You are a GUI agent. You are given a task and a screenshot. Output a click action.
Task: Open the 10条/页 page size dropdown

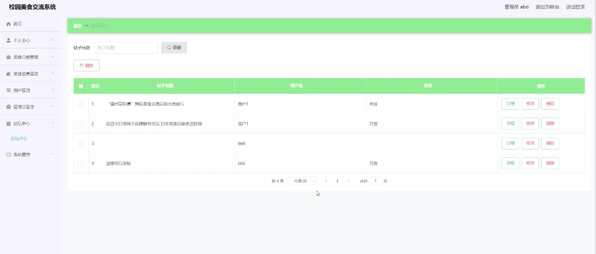pos(303,181)
